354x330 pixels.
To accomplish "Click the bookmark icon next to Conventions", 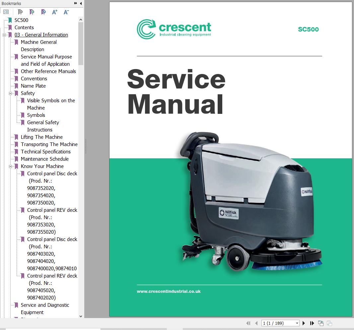I will [x=16, y=79].
